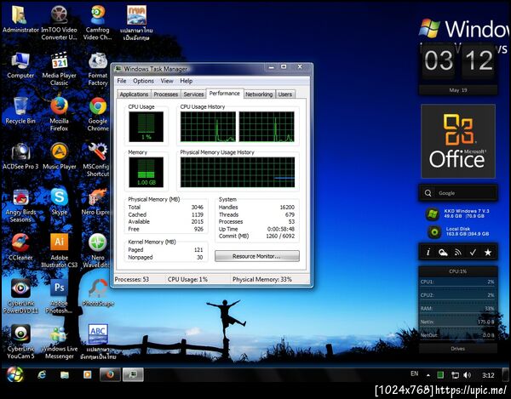Launch Adobe Illustrator CS3 from the desktop
Image resolution: width=511 pixels, height=399 pixels.
(x=59, y=243)
